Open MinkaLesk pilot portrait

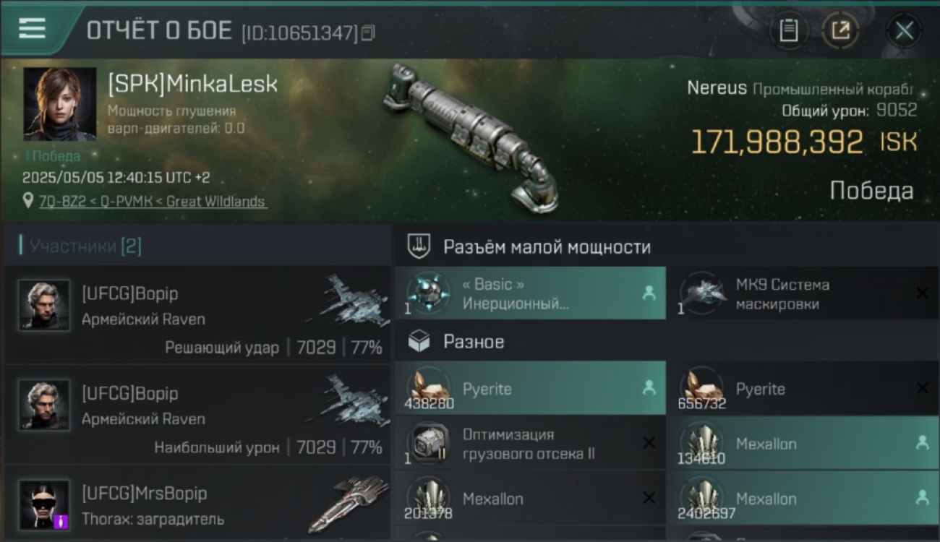pos(60,104)
